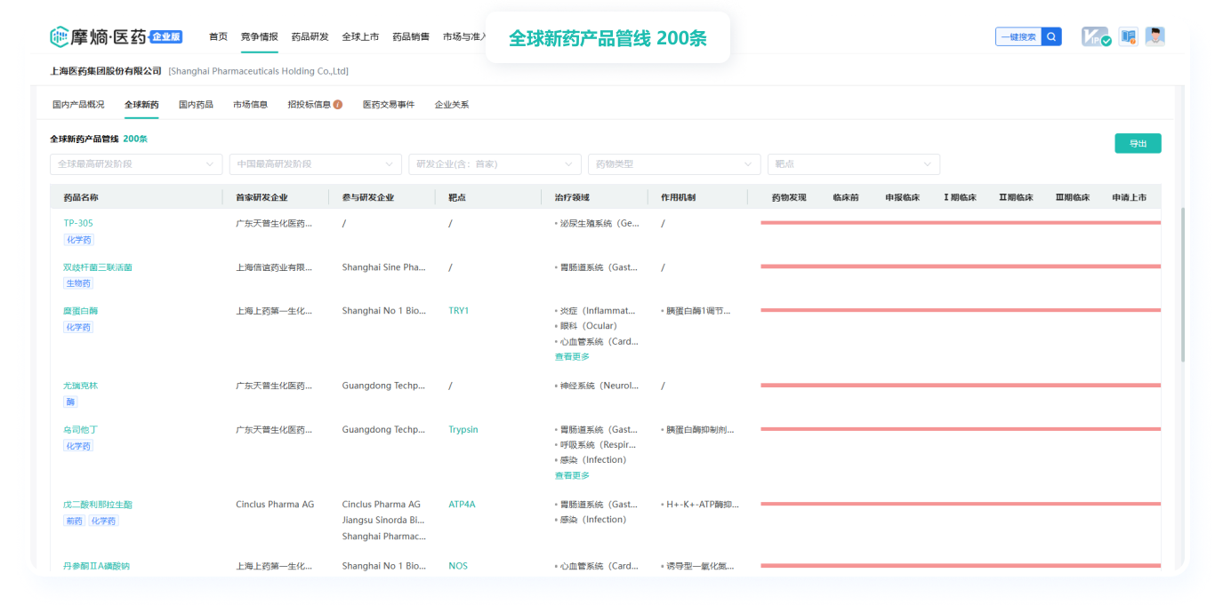Open the book guide icon
This screenshot has height=605, width=1215.
tap(1129, 36)
